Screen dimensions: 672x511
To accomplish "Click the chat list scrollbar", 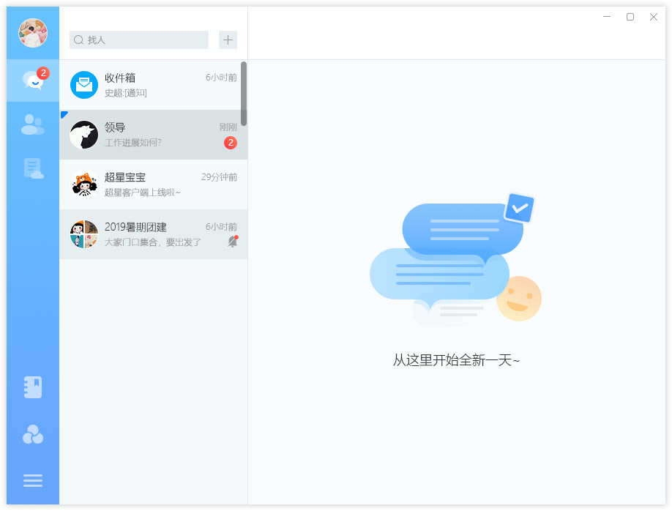I will [x=244, y=94].
